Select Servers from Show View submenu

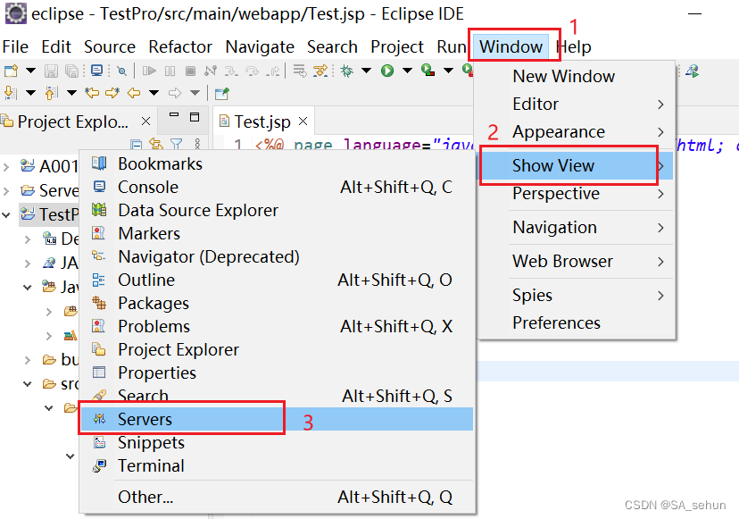coord(145,419)
